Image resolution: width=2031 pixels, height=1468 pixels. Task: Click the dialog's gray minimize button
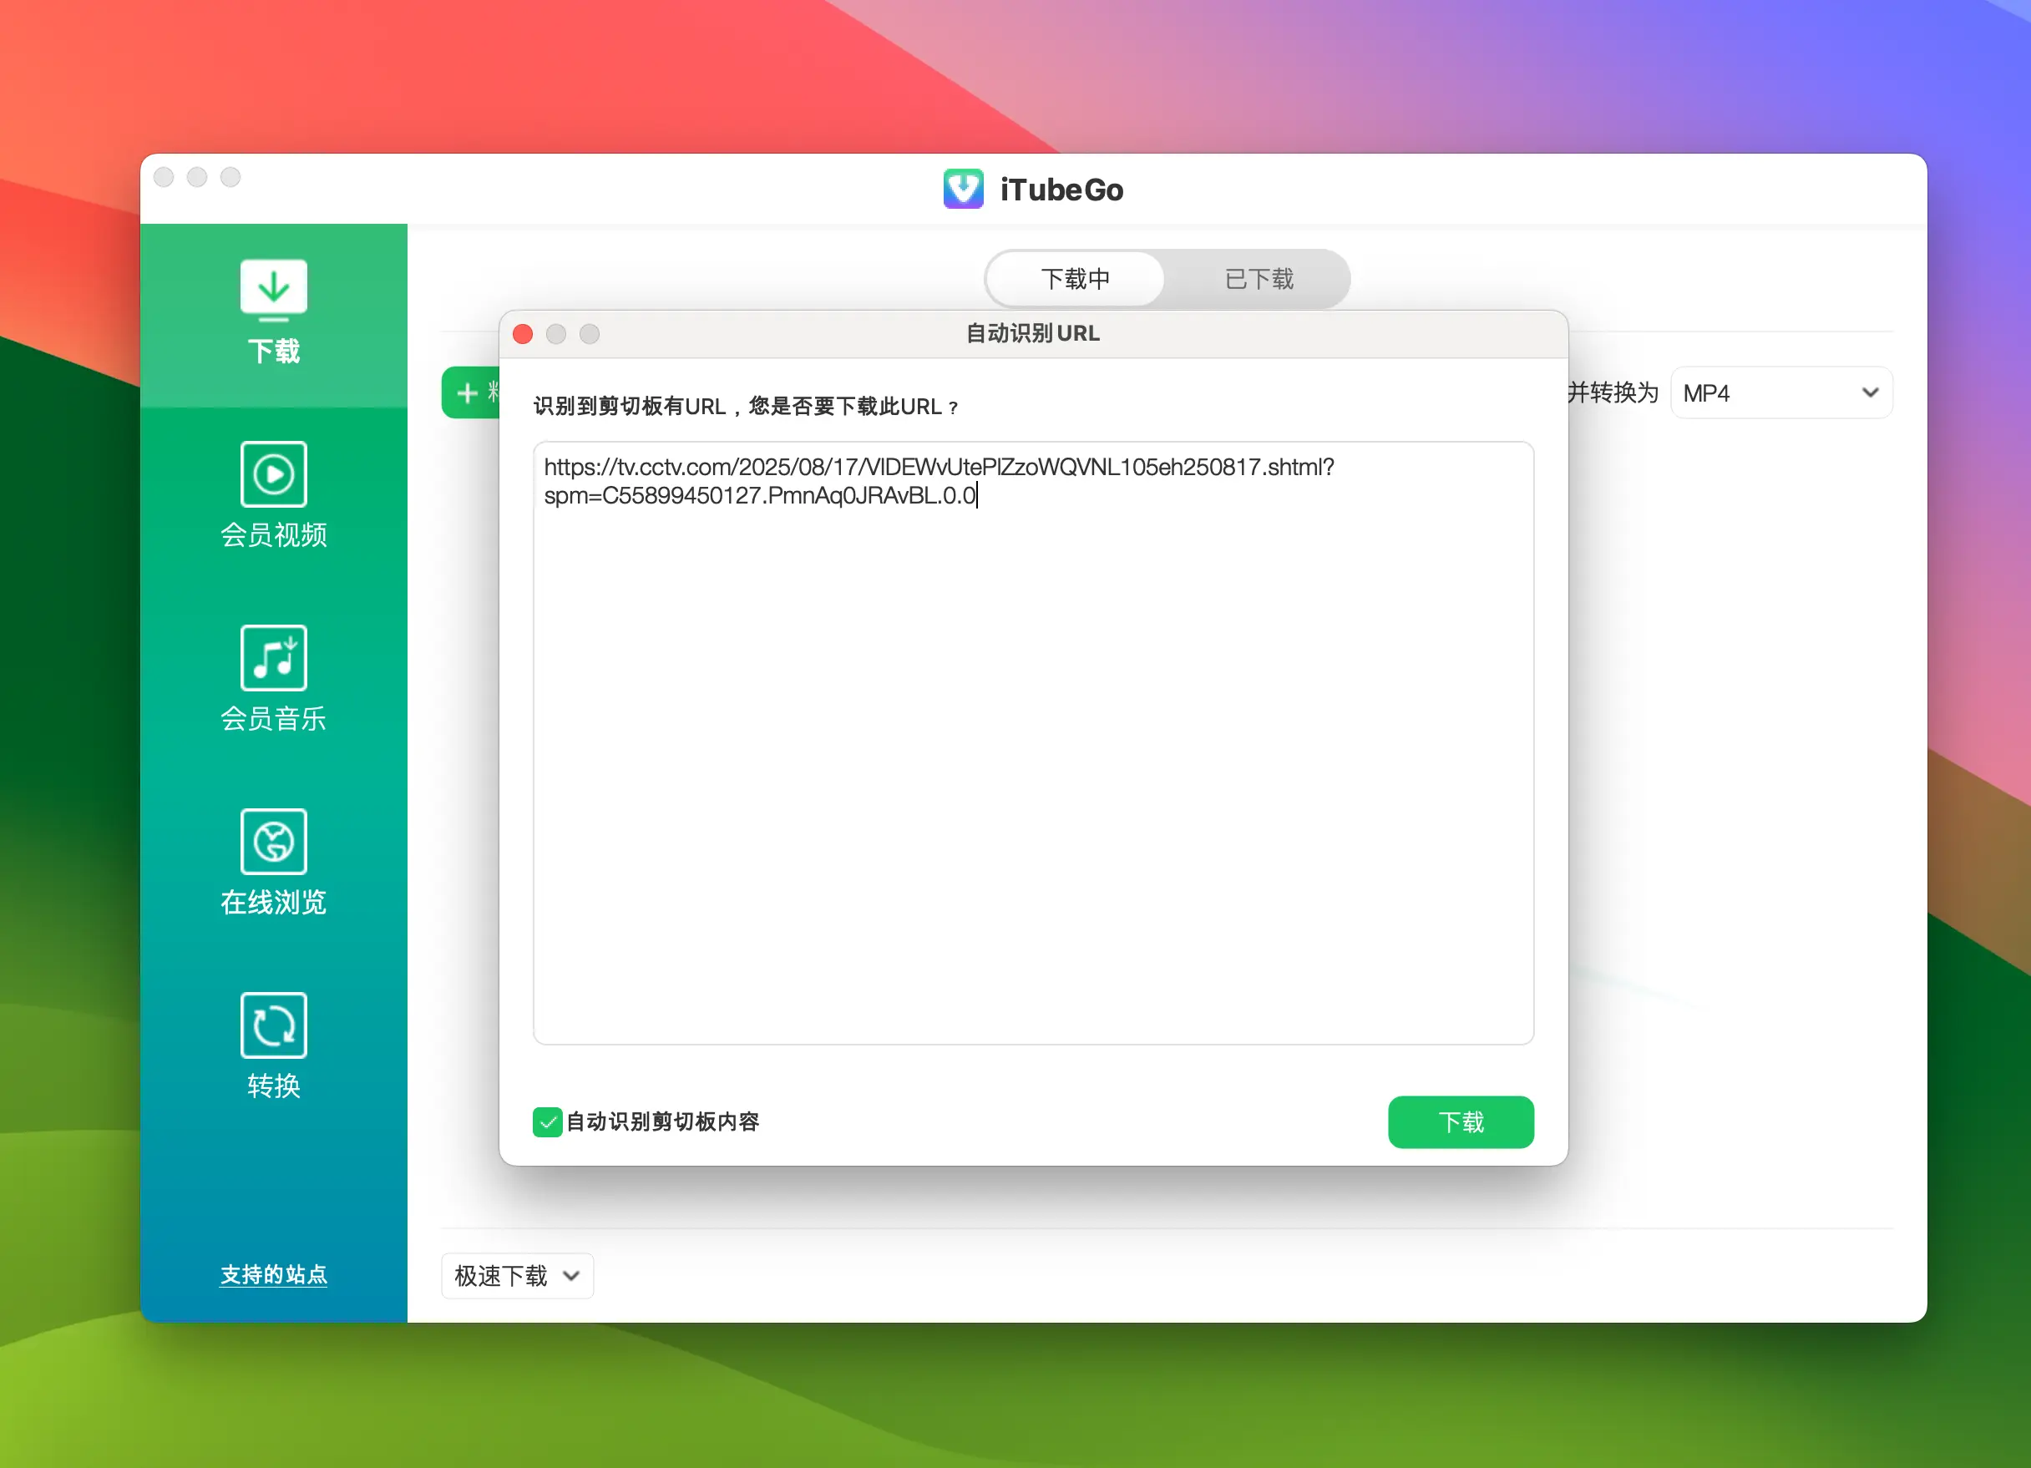pyautogui.click(x=556, y=334)
